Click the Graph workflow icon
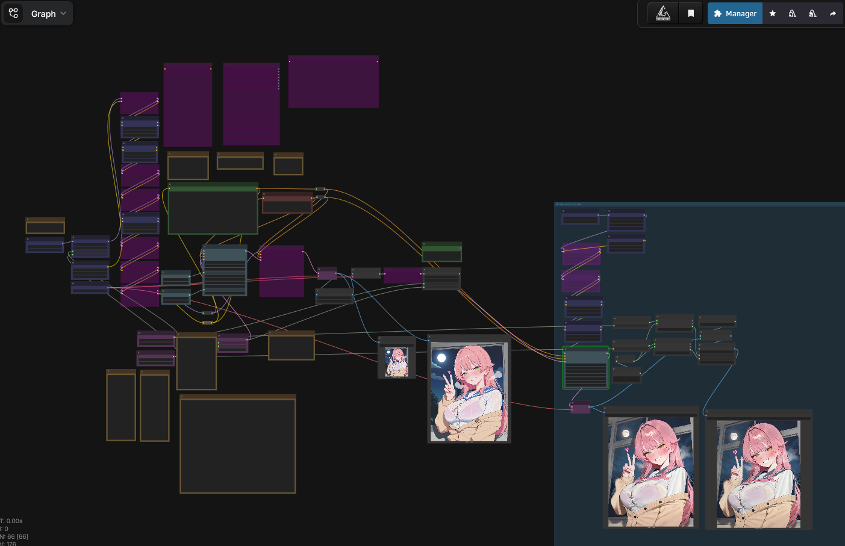845x546 pixels. click(x=13, y=13)
